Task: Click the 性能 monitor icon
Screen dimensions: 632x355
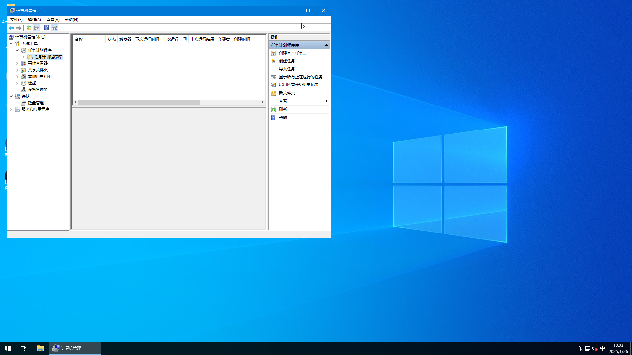Action: click(x=24, y=83)
